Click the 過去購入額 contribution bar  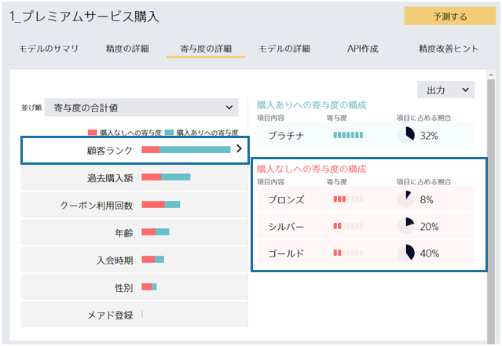click(166, 177)
